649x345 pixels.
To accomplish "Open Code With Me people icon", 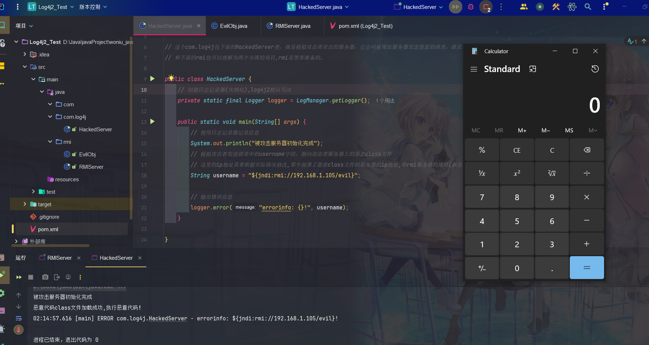I will [x=524, y=7].
